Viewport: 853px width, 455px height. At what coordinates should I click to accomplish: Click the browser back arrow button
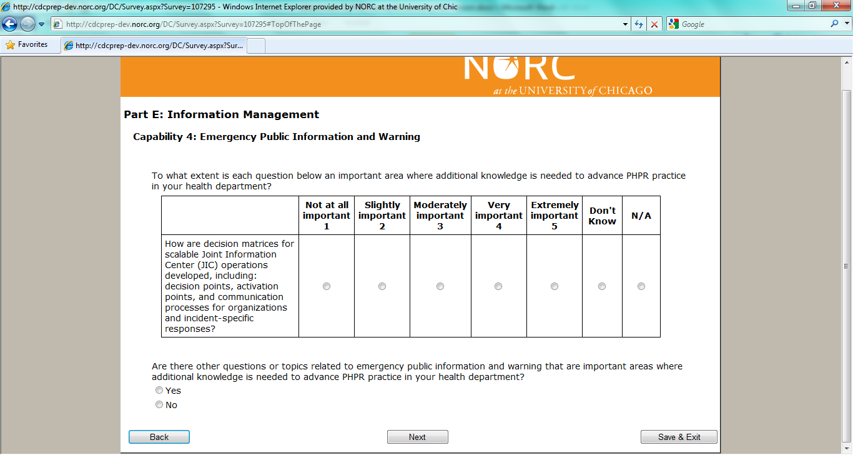point(10,24)
